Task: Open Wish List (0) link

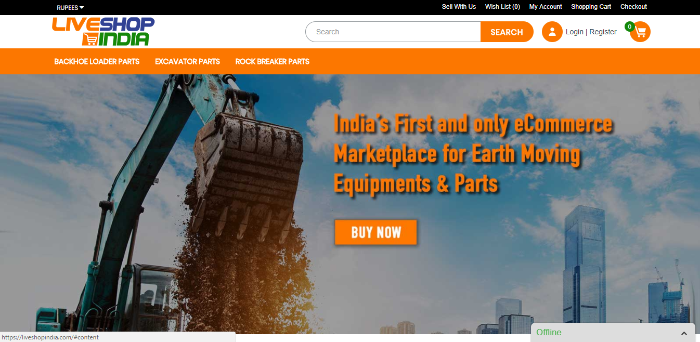Action: coord(502,7)
